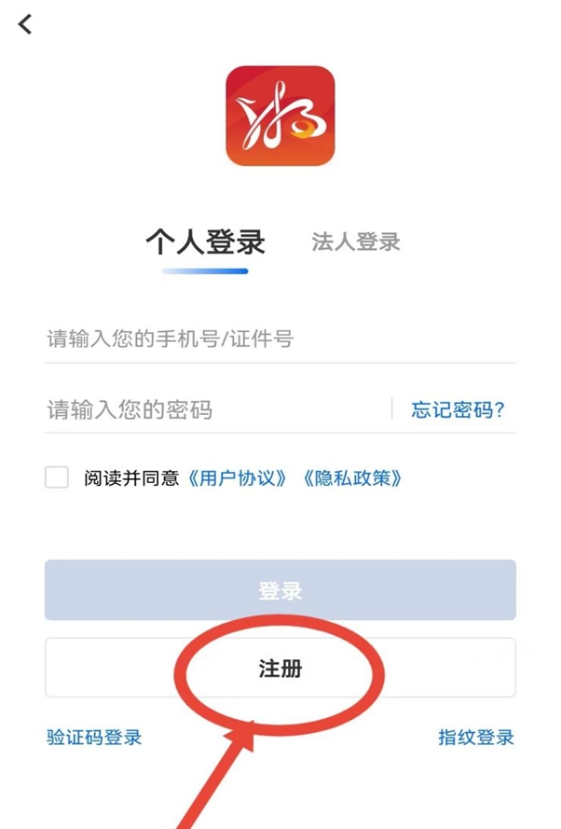Viewport: 561px width, 829px height.
Task: Open the 《隐私政策》 link
Action: [352, 478]
